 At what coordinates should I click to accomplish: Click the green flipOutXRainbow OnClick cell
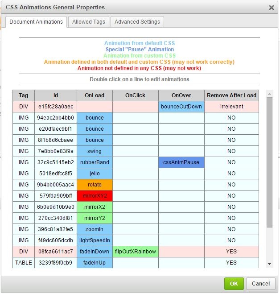click(x=136, y=252)
